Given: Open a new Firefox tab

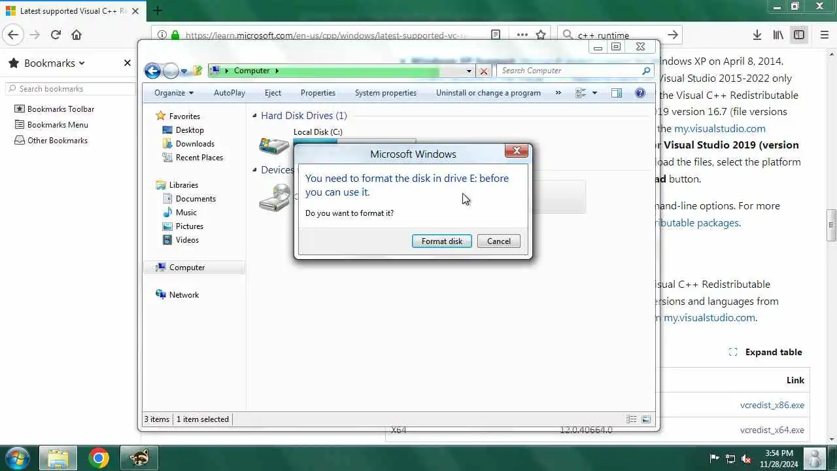Looking at the screenshot, I should (x=157, y=10).
